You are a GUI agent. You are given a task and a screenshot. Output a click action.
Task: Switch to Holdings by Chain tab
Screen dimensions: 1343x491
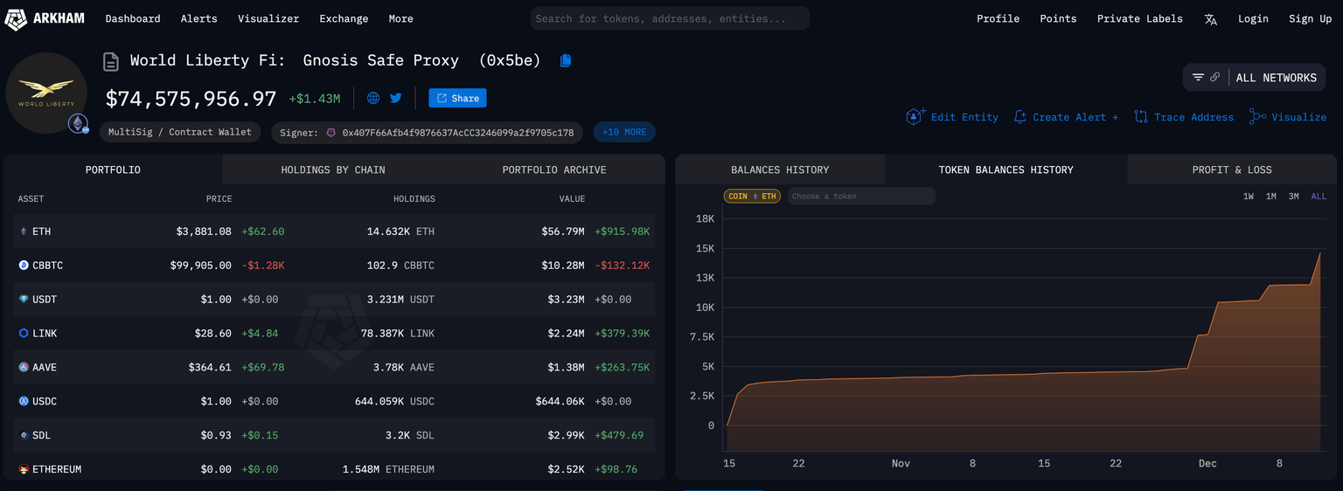pyautogui.click(x=332, y=169)
